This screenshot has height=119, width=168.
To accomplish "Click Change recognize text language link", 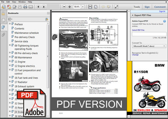I will click(135, 55).
